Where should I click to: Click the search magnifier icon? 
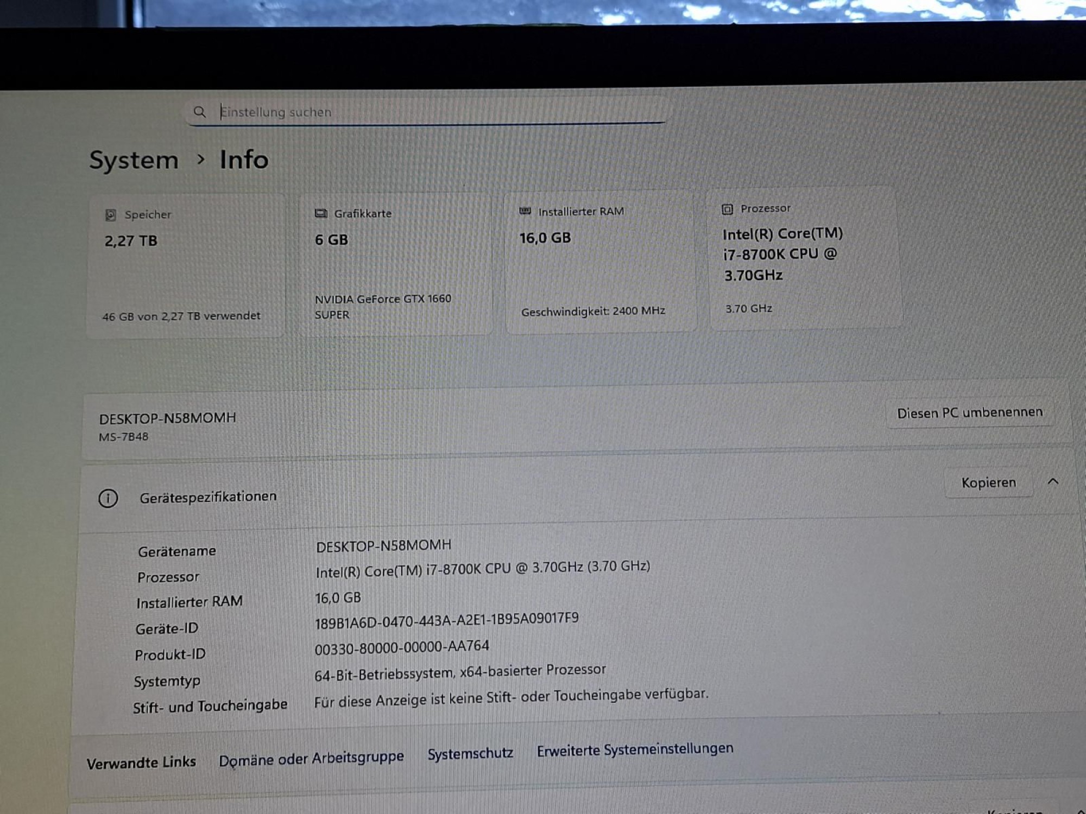click(200, 112)
